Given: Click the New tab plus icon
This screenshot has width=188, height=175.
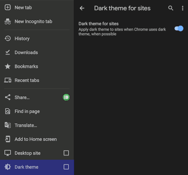Looking at the screenshot, I should (x=8, y=7).
